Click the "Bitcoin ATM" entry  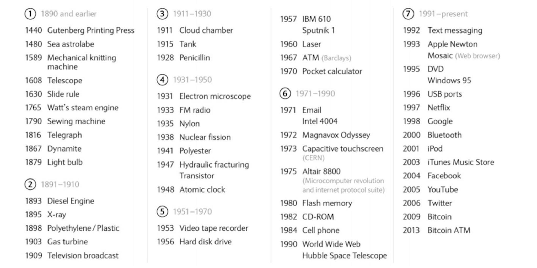point(449,230)
